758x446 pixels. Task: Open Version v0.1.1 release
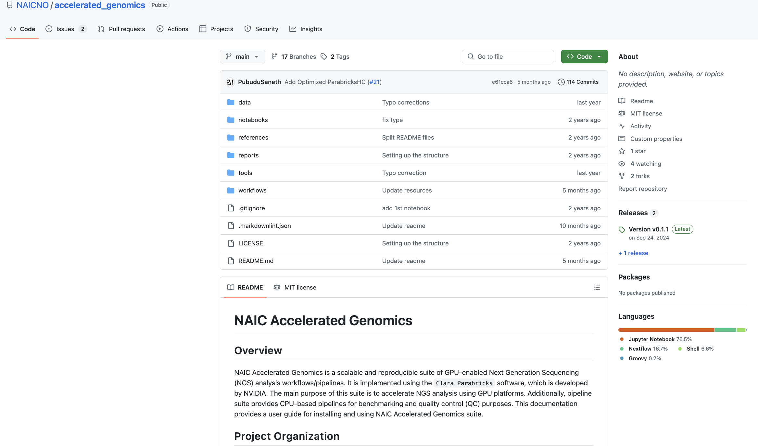coord(648,229)
